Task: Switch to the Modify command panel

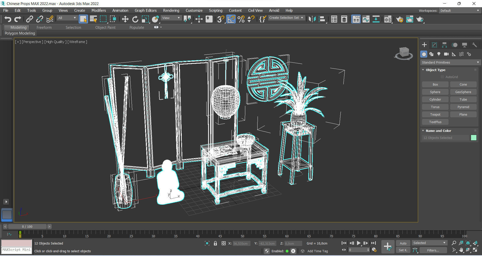Action: pyautogui.click(x=434, y=45)
